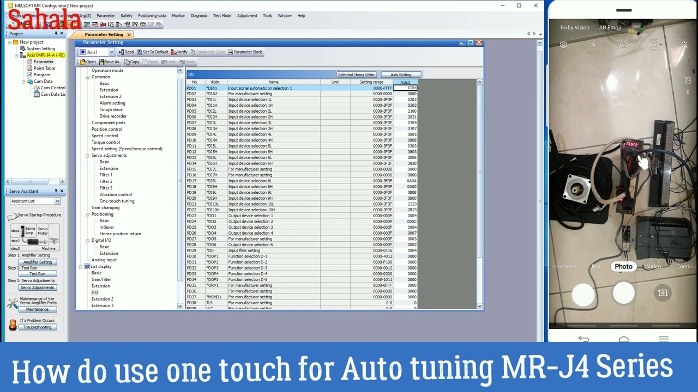Click Copy in parameter toolbar

click(x=132, y=62)
